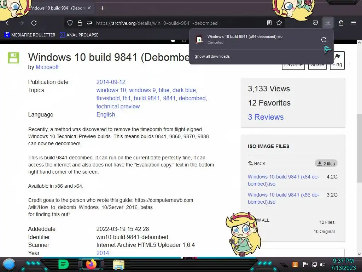
Task: Open a new browser tab
Action: (102, 8)
